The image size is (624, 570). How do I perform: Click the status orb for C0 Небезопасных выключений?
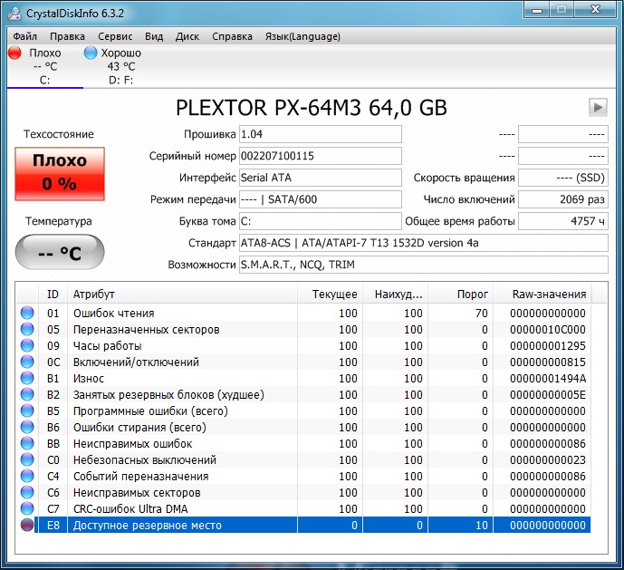coord(27,459)
